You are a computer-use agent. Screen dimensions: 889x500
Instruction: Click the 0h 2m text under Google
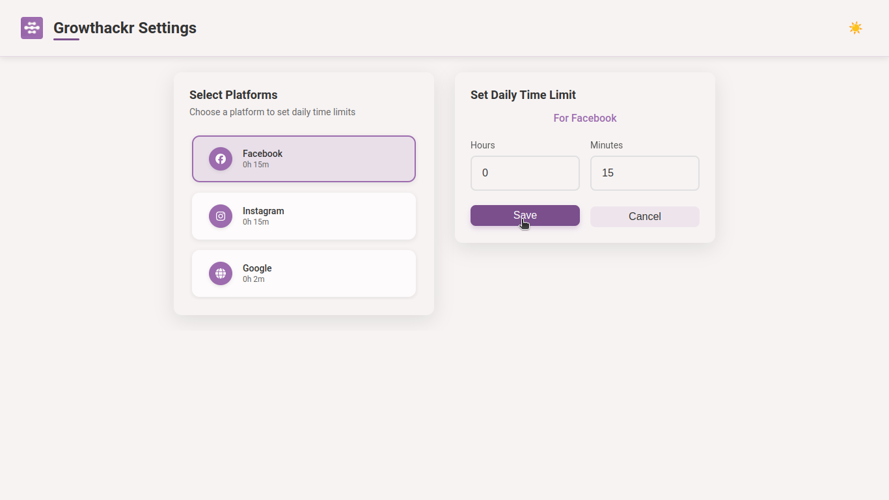click(x=254, y=279)
